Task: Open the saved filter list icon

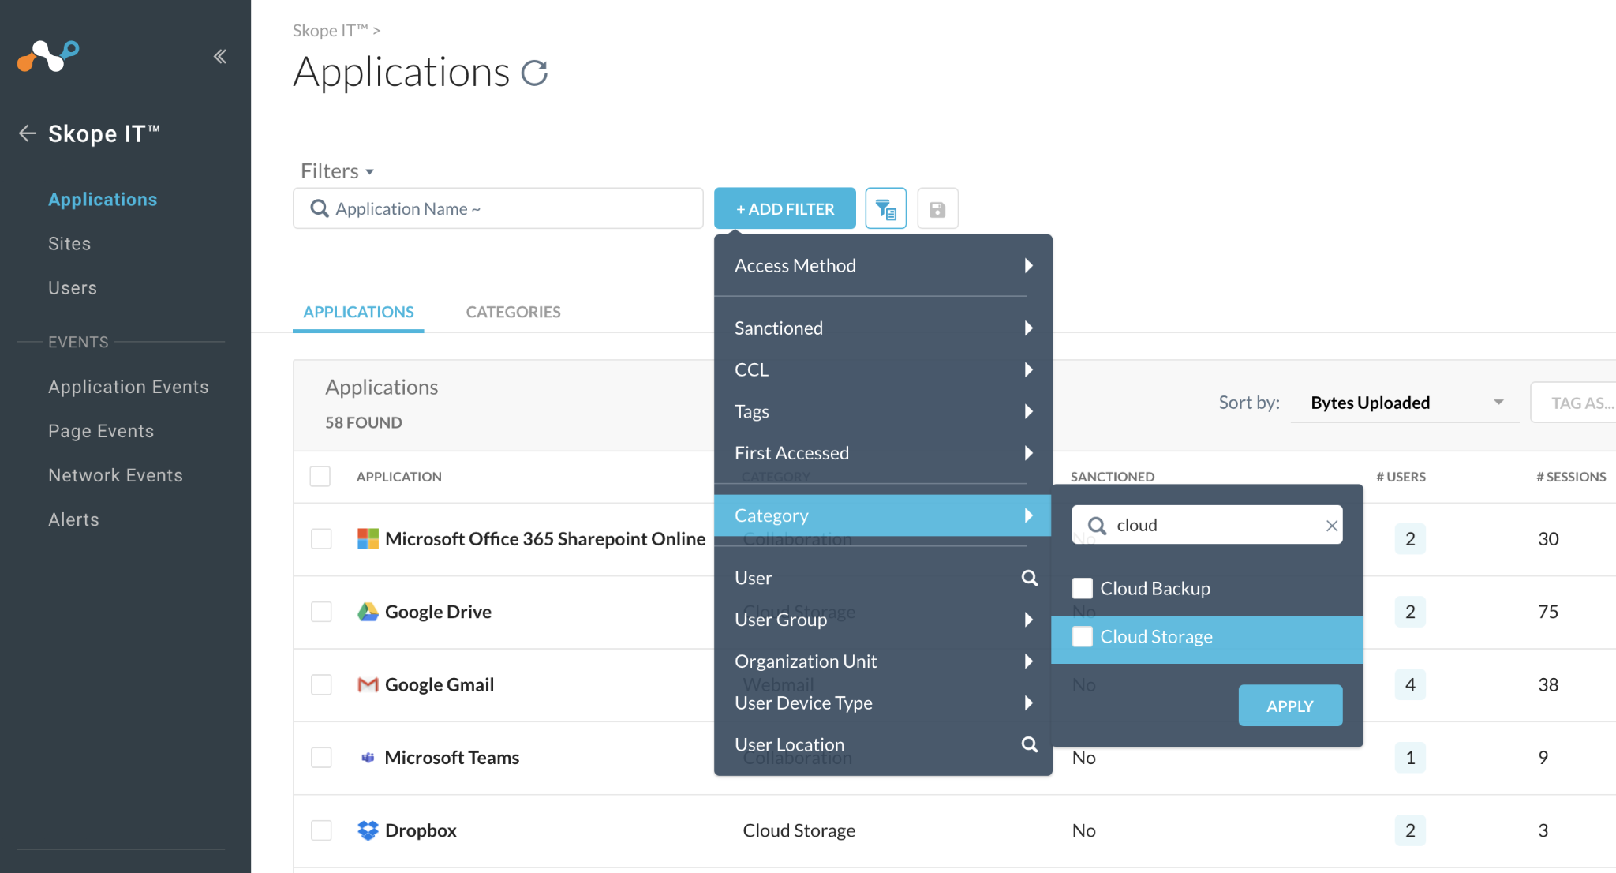Action: tap(885, 209)
